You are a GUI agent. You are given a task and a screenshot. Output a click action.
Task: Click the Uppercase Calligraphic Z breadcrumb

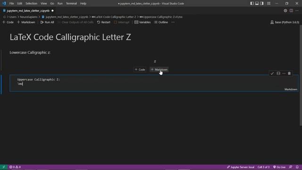point(161,17)
